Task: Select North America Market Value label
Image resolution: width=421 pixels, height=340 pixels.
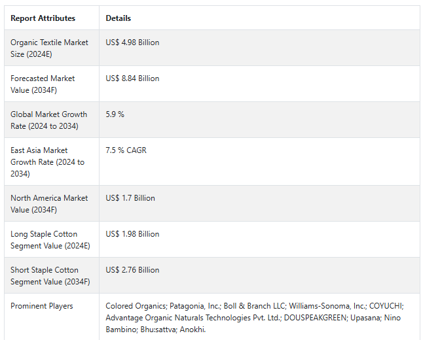Action: [x=49, y=204]
